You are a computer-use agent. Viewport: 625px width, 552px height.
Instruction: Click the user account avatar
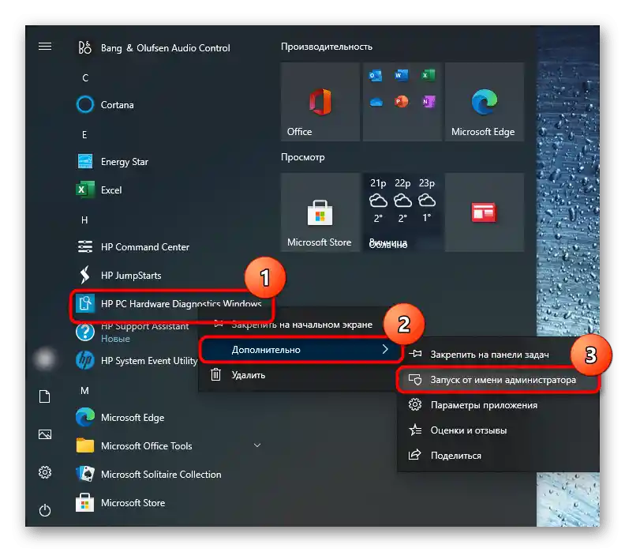point(45,359)
